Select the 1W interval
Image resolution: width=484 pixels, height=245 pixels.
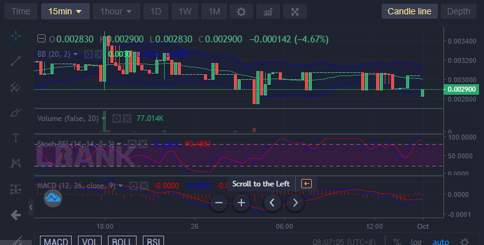click(185, 12)
